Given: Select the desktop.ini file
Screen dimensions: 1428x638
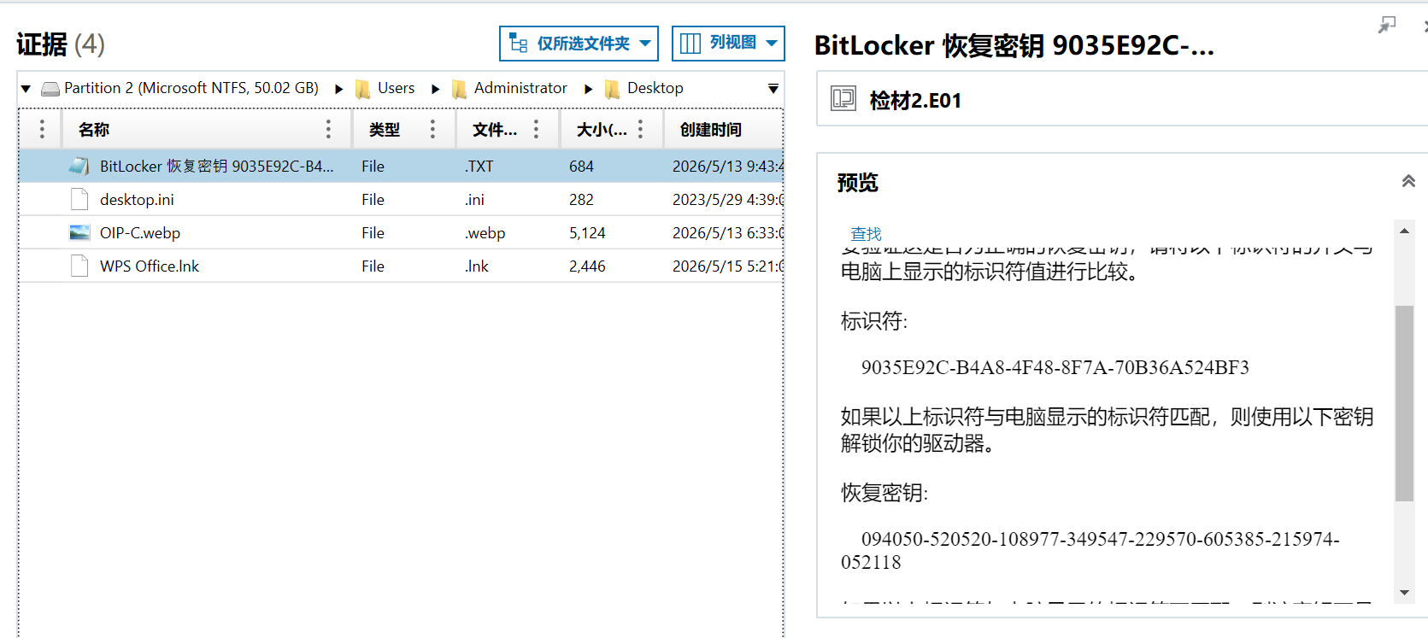Looking at the screenshot, I should (x=137, y=199).
